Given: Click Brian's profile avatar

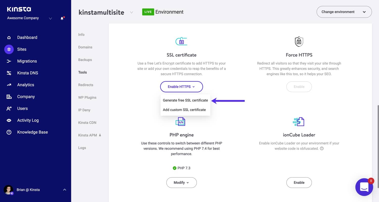Looking at the screenshot, I should [x=8, y=190].
